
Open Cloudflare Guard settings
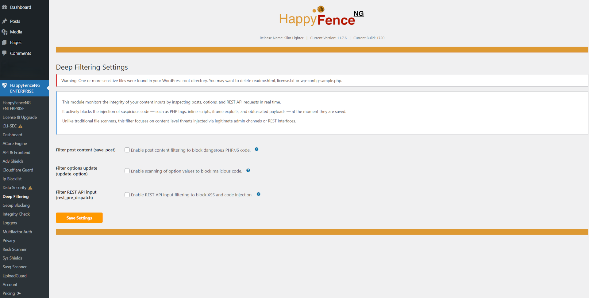pyautogui.click(x=18, y=170)
